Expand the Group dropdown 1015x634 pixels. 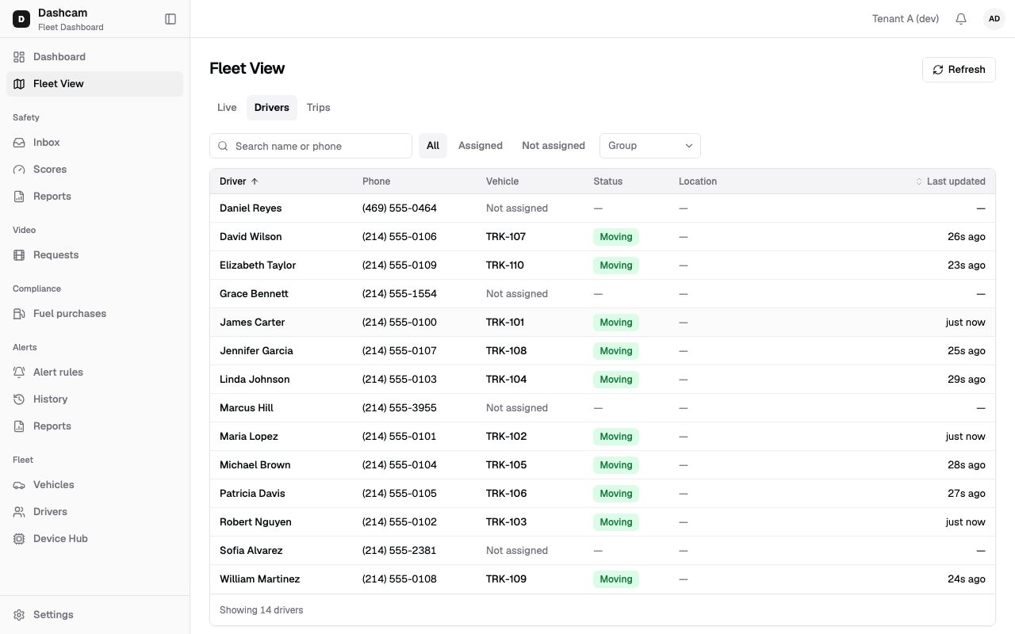tap(650, 146)
